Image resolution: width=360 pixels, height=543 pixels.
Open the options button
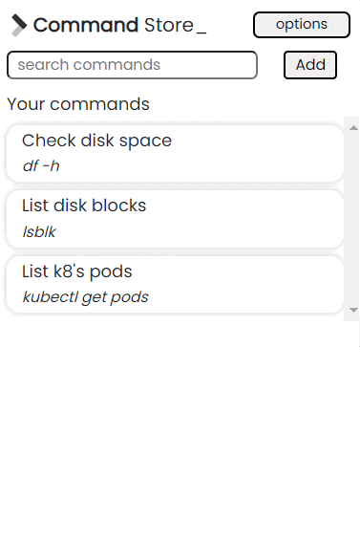pyautogui.click(x=302, y=25)
